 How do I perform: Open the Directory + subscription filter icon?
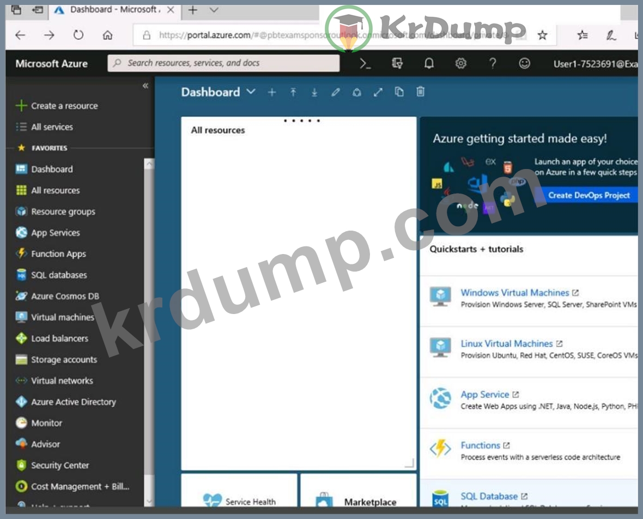click(x=397, y=63)
